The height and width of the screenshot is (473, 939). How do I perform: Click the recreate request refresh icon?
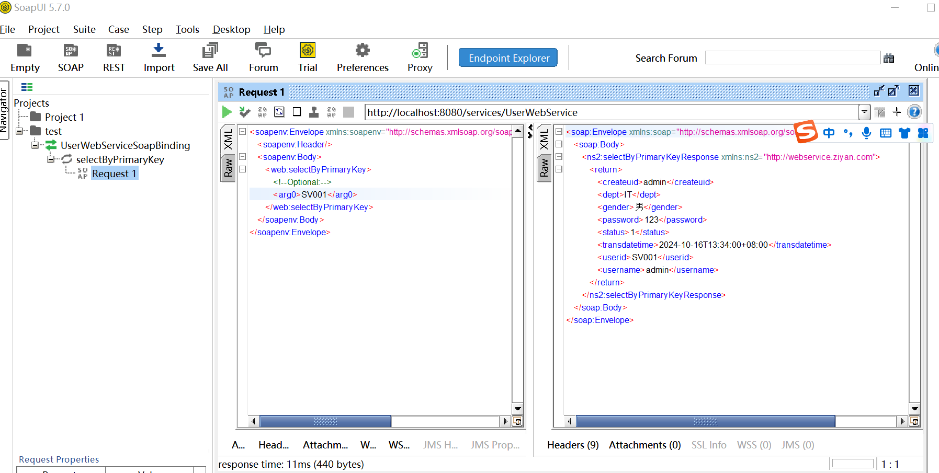[279, 112]
